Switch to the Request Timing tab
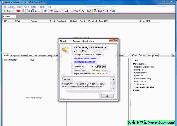177x126 pixels. point(46,56)
